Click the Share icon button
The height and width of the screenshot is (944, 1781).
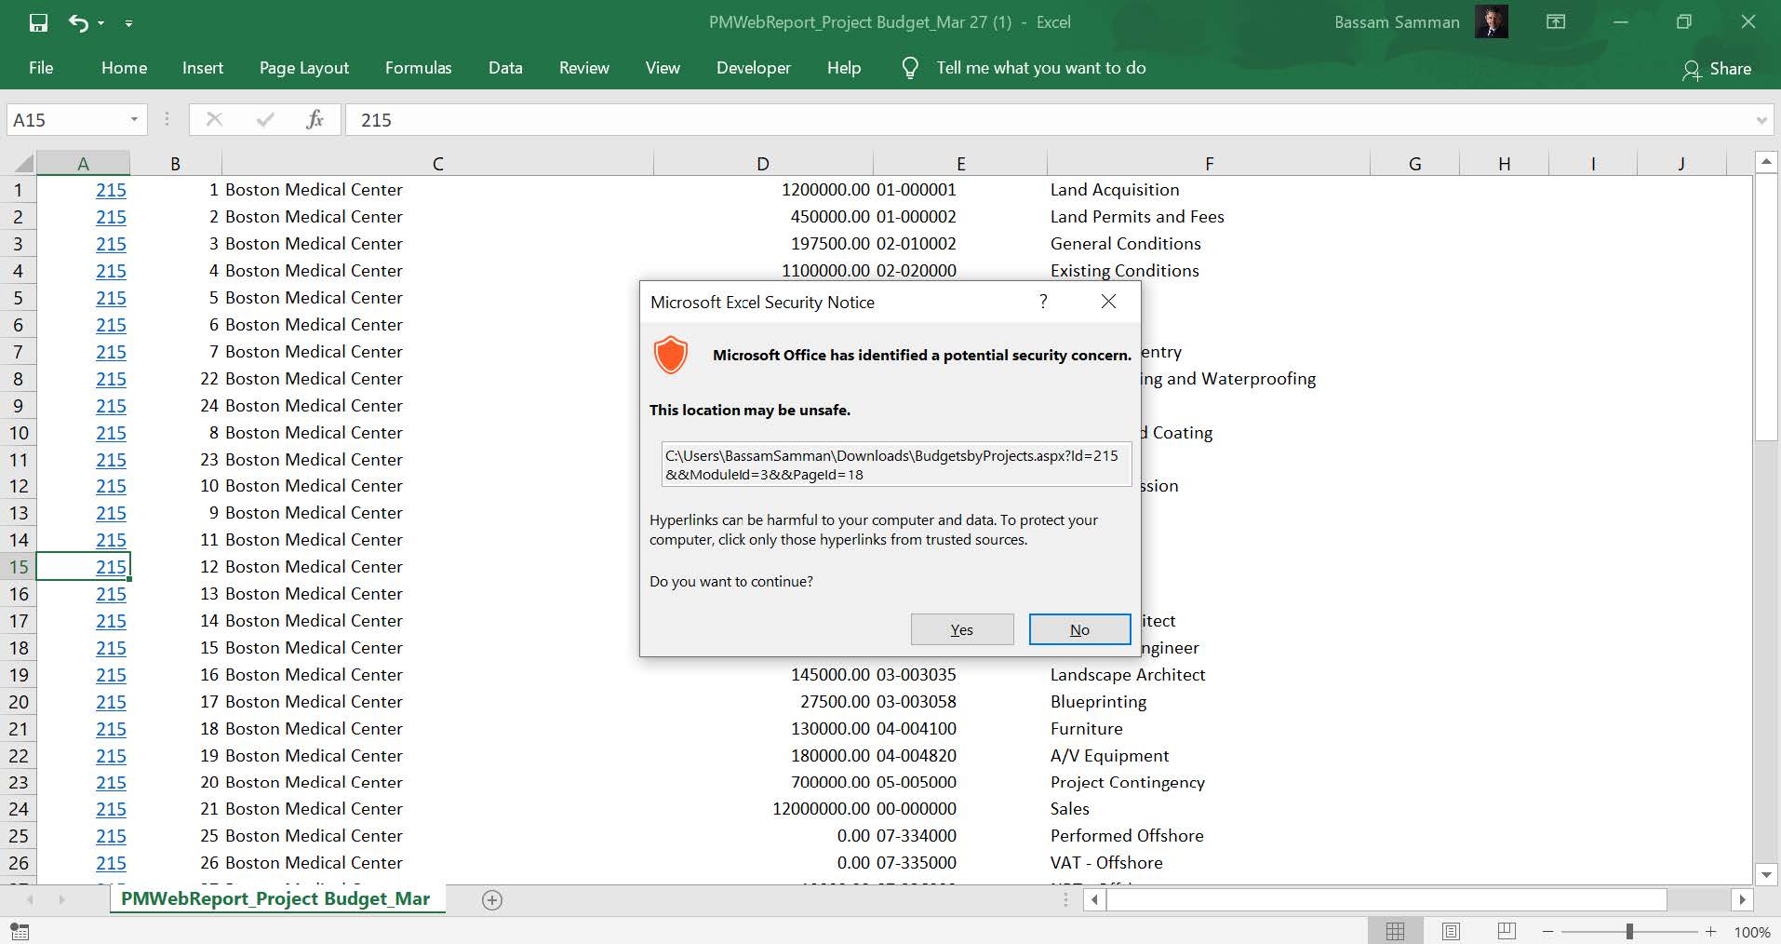(x=1717, y=69)
